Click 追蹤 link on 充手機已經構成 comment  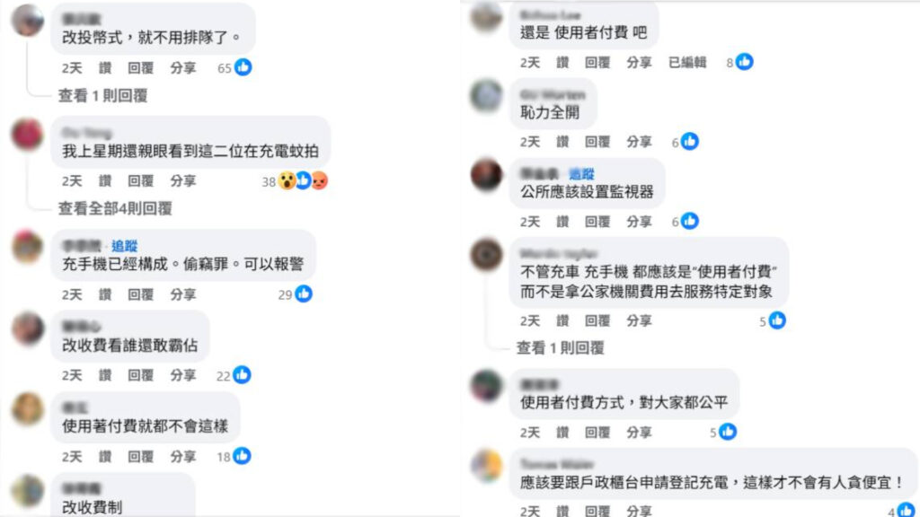(x=124, y=246)
